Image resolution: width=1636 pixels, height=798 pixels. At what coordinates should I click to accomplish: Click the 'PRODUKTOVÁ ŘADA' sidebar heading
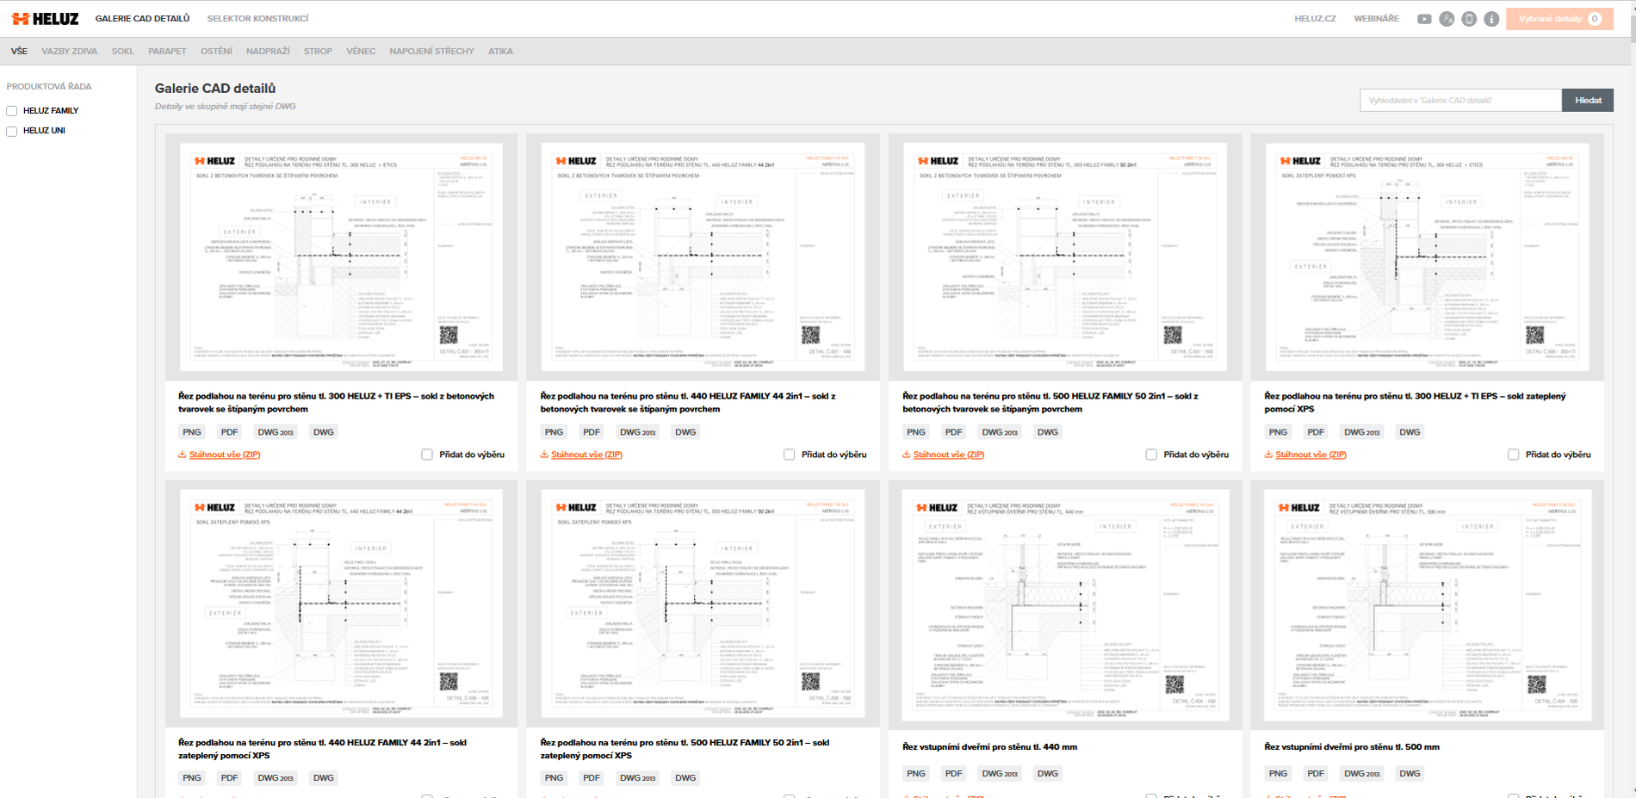(49, 87)
